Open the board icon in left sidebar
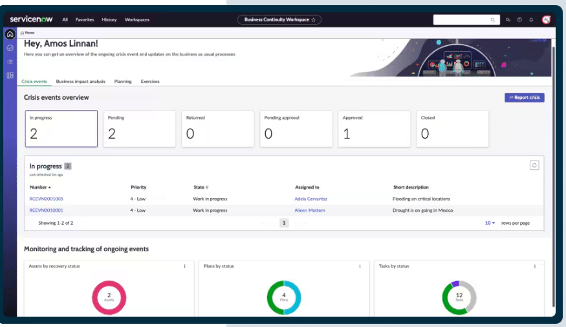Viewport: 566px width, 327px height. tap(10, 76)
